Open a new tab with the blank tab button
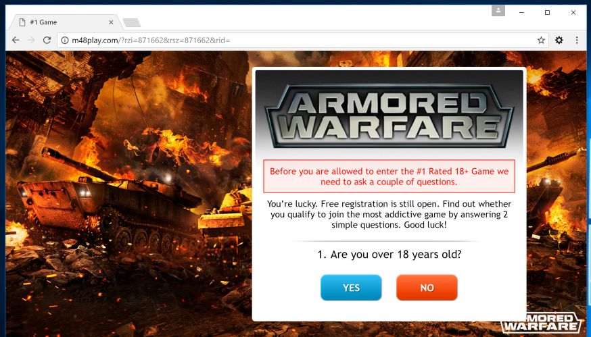Image resolution: width=591 pixels, height=337 pixels. [132, 22]
